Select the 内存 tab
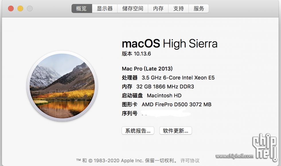 pyautogui.click(x=158, y=8)
